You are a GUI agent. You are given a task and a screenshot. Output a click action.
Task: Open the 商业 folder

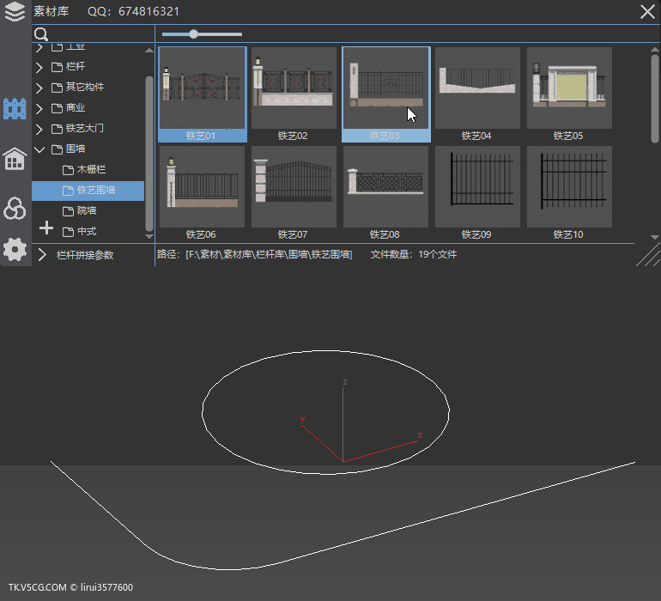76,108
